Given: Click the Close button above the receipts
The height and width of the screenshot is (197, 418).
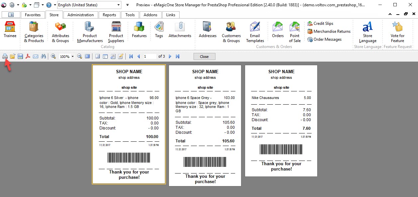Looking at the screenshot, I should [204, 56].
